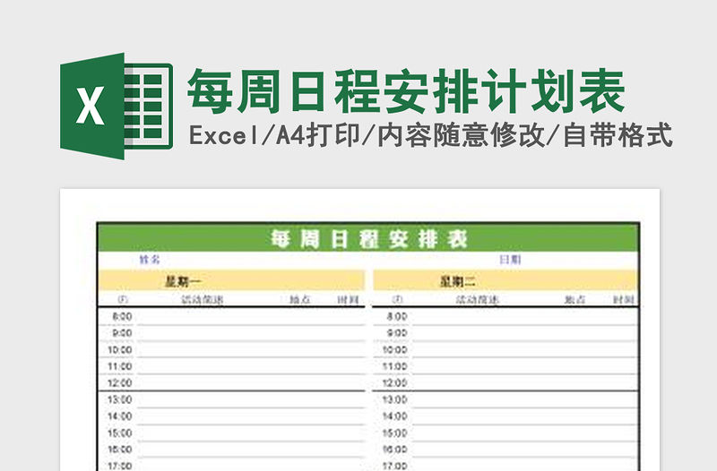This screenshot has width=717, height=471.
Task: Click 时间 column header under 星期一
Action: (348, 300)
